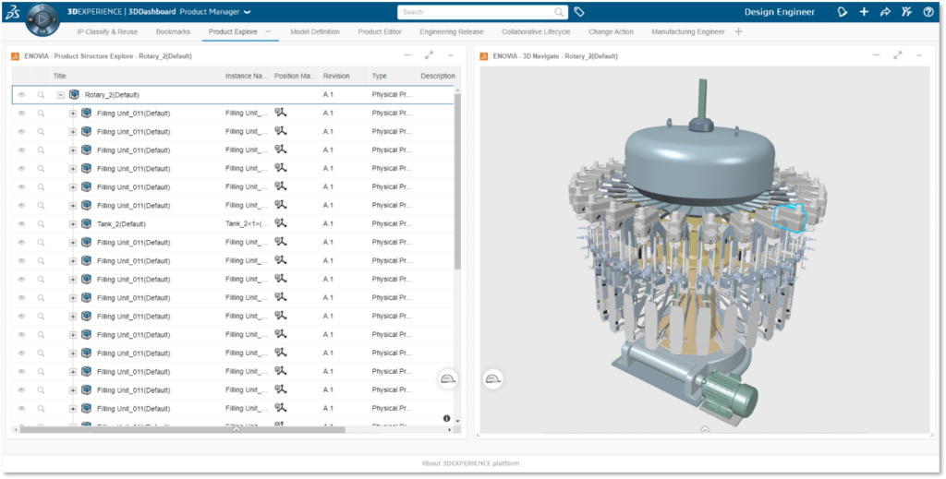Screen dimensions: 946x479
Task: Click helmet icon in Product Structure Explore
Action: (x=448, y=378)
